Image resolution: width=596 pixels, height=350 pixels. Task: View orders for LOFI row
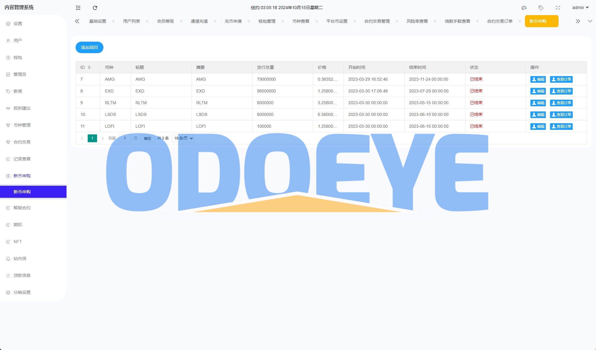click(561, 127)
